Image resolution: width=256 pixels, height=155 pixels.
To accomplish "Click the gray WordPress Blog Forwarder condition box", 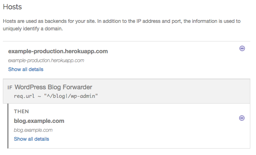I will [126, 91].
